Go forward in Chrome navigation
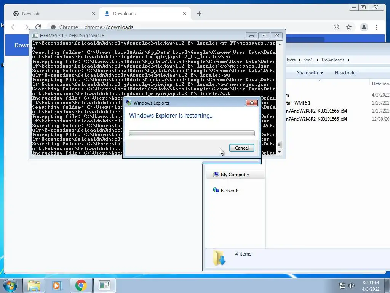This screenshot has width=390, height=293. pyautogui.click(x=26, y=27)
